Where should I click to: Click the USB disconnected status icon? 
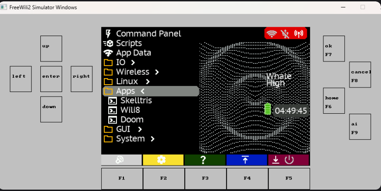[x=285, y=34]
